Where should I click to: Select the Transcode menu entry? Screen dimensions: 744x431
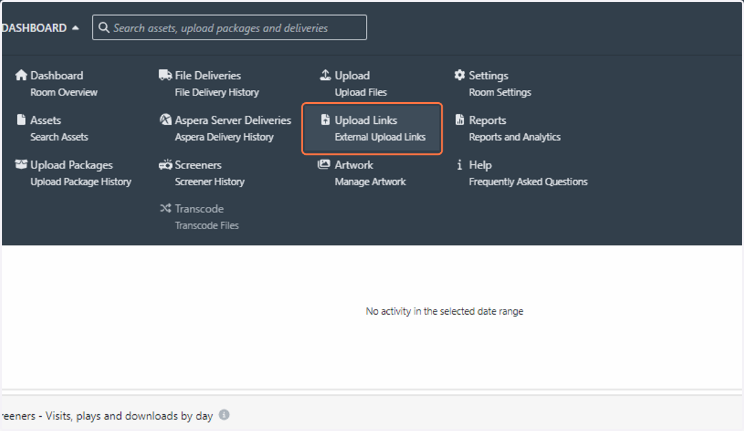[199, 209]
